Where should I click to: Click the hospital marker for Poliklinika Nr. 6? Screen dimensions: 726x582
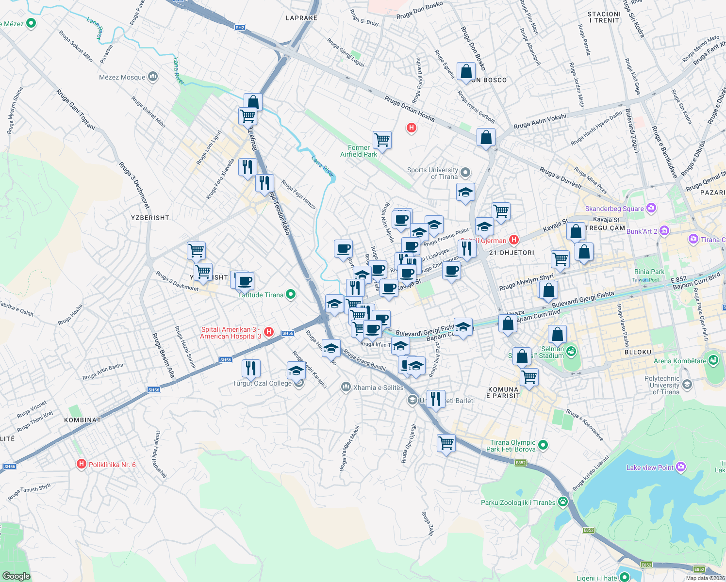82,464
